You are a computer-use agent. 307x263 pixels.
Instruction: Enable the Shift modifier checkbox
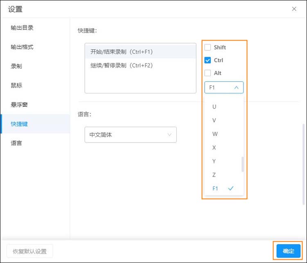tap(208, 47)
